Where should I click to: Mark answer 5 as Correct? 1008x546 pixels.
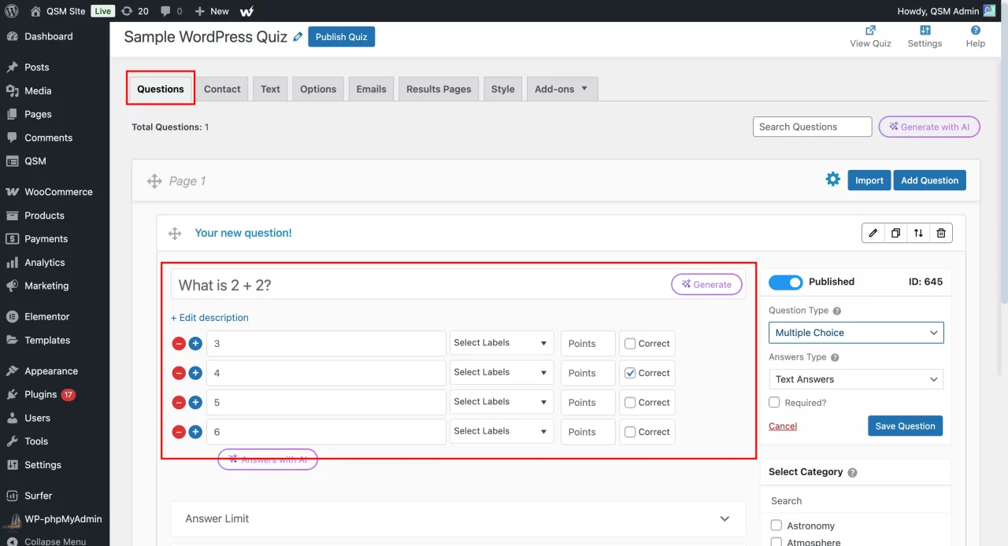tap(630, 403)
